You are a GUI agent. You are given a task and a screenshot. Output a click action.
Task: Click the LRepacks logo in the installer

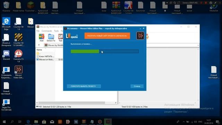click(x=72, y=36)
